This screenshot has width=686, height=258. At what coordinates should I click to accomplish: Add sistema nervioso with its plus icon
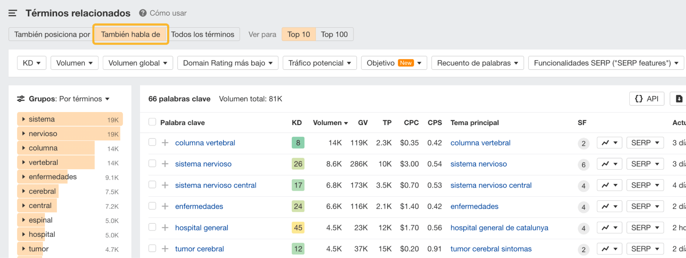point(165,164)
